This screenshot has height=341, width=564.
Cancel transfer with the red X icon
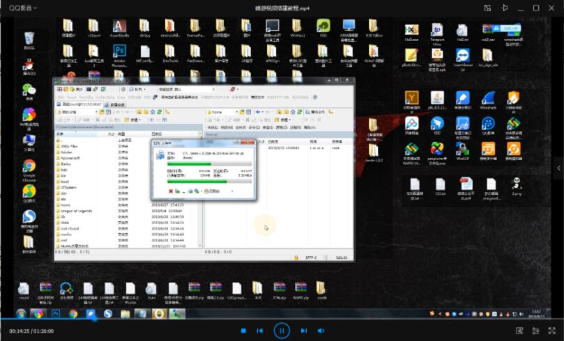[x=171, y=191]
